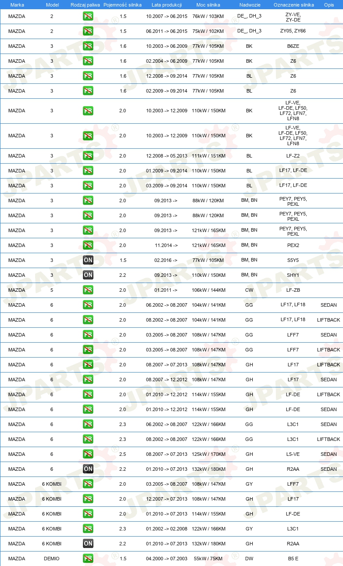This screenshot has height=566, width=343.
Task: Select the ZY05, ZY66 engine code cell
Action: [293, 31]
